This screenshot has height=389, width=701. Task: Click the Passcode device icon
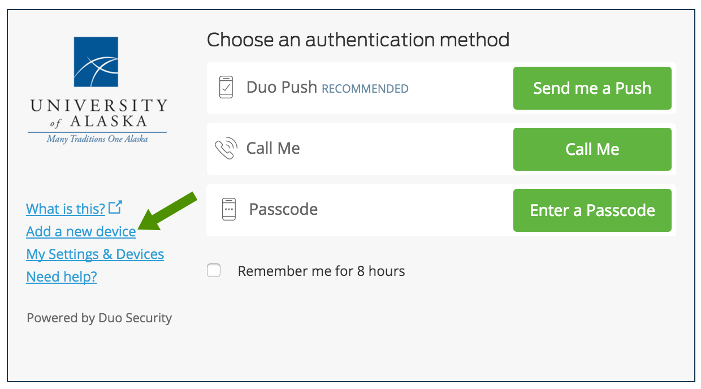(x=228, y=209)
